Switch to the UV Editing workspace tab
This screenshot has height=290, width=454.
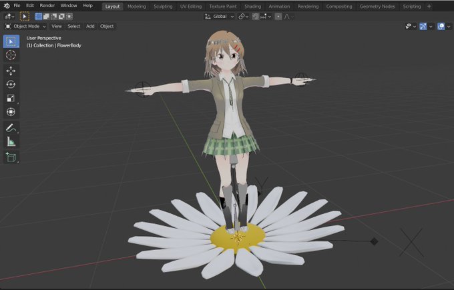(x=191, y=7)
